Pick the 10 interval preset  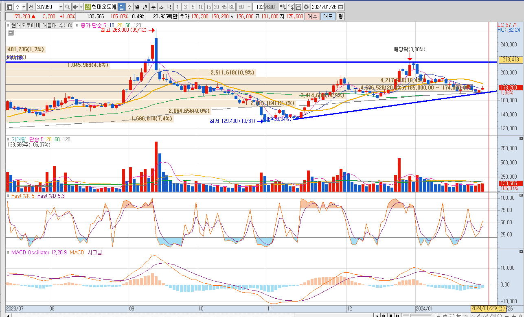pyautogui.click(x=201, y=7)
